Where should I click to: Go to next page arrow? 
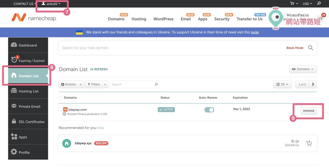click(313, 84)
